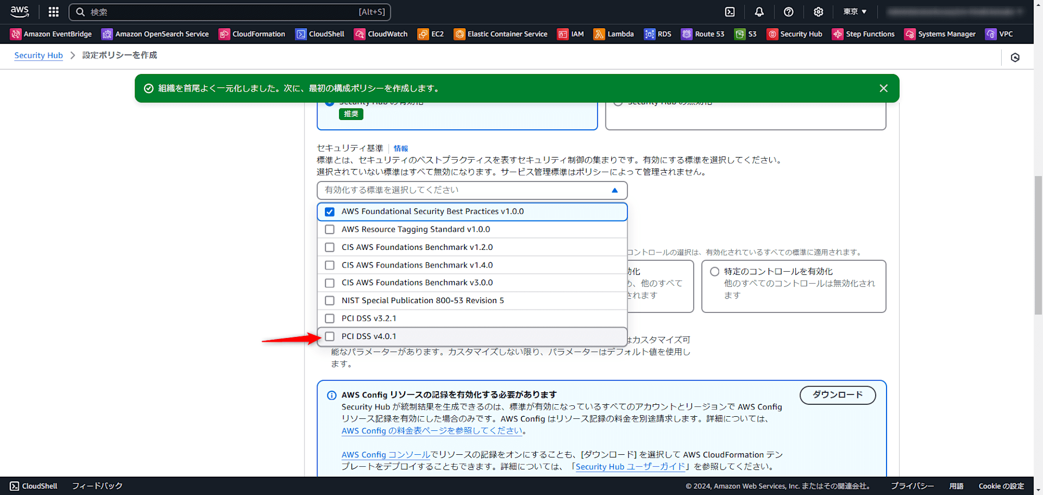
Task: Click the 推奨 badge on Security Hub enable card
Action: click(x=351, y=114)
